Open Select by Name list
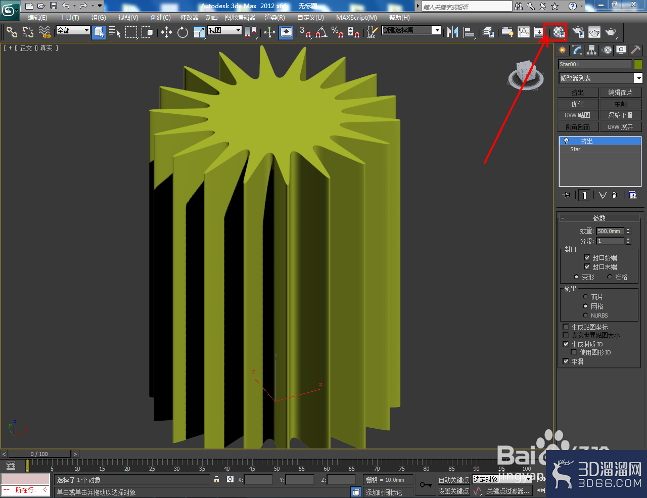 pos(115,32)
